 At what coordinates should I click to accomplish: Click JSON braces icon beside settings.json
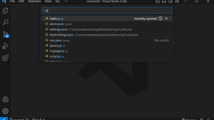tap(47, 29)
